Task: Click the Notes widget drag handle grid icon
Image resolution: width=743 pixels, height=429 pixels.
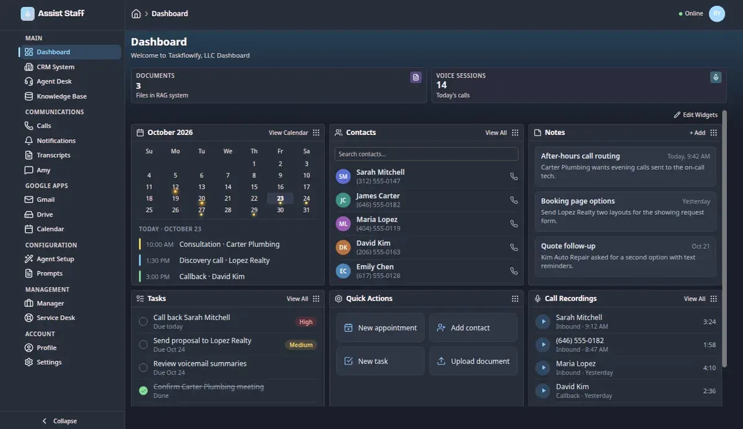Action: tap(713, 132)
